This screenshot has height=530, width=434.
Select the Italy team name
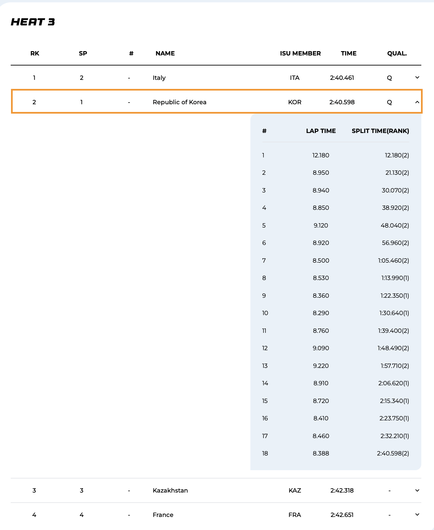(x=159, y=78)
